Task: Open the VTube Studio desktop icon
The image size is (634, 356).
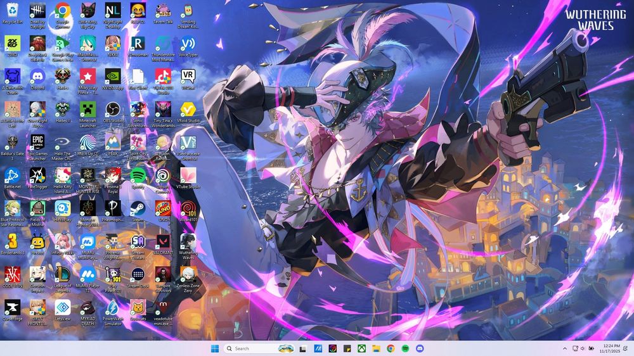Action: (188, 179)
